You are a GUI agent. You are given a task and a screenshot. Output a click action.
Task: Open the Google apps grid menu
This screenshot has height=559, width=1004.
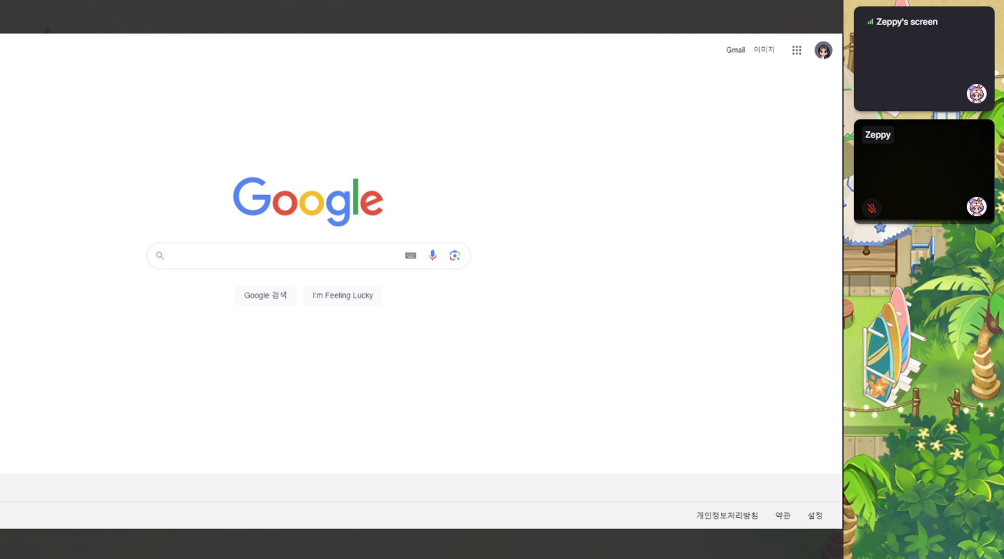tap(797, 50)
